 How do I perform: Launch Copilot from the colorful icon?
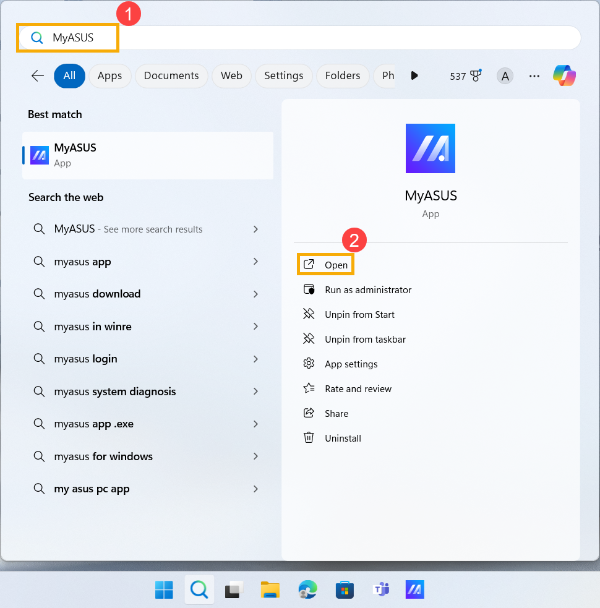click(x=565, y=75)
